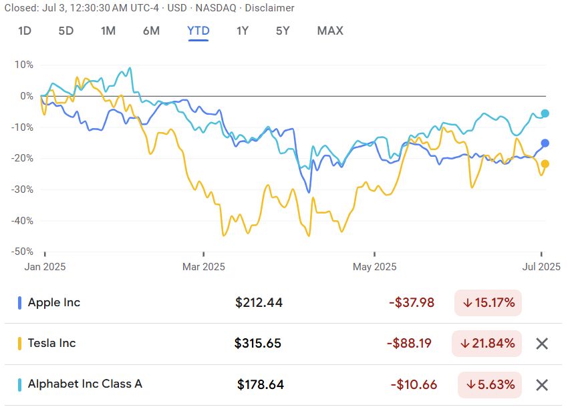The width and height of the screenshot is (572, 409).
Task: Remove Alphabet Inc Class A from comparison
Action: pyautogui.click(x=542, y=384)
